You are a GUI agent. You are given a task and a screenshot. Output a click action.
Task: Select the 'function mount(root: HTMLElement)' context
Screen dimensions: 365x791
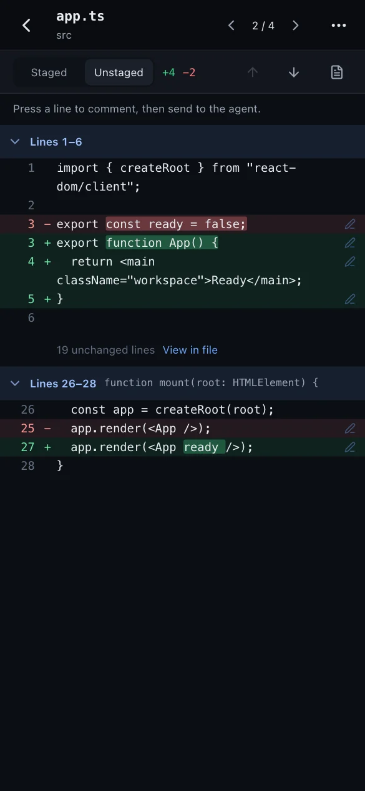point(212,382)
